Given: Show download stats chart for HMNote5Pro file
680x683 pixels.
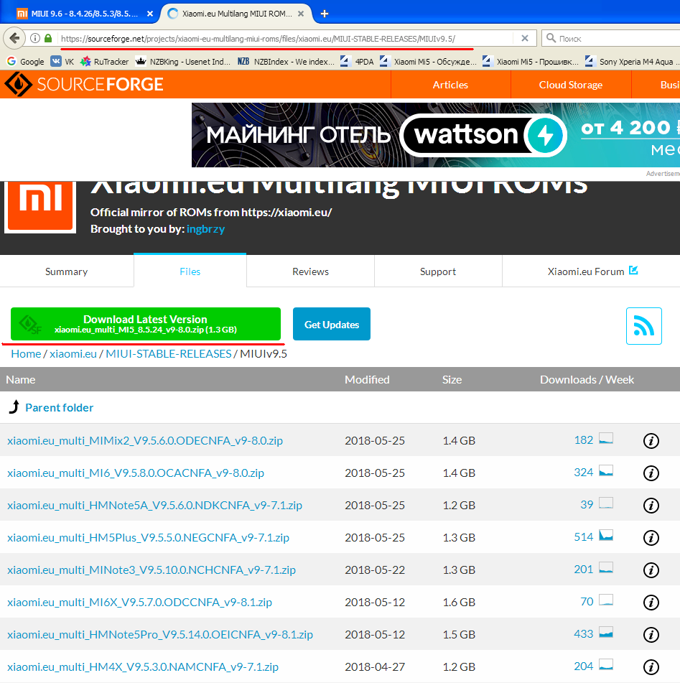Looking at the screenshot, I should (606, 632).
